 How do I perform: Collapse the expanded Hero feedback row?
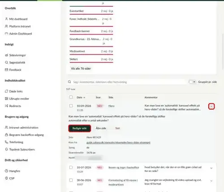tap(211, 107)
